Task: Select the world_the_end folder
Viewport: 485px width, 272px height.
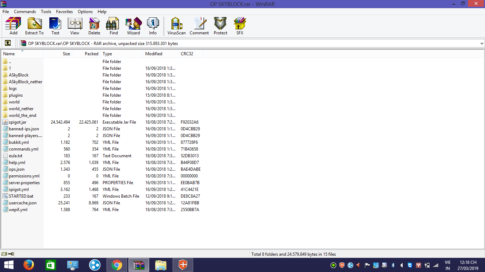Action: 22,115
